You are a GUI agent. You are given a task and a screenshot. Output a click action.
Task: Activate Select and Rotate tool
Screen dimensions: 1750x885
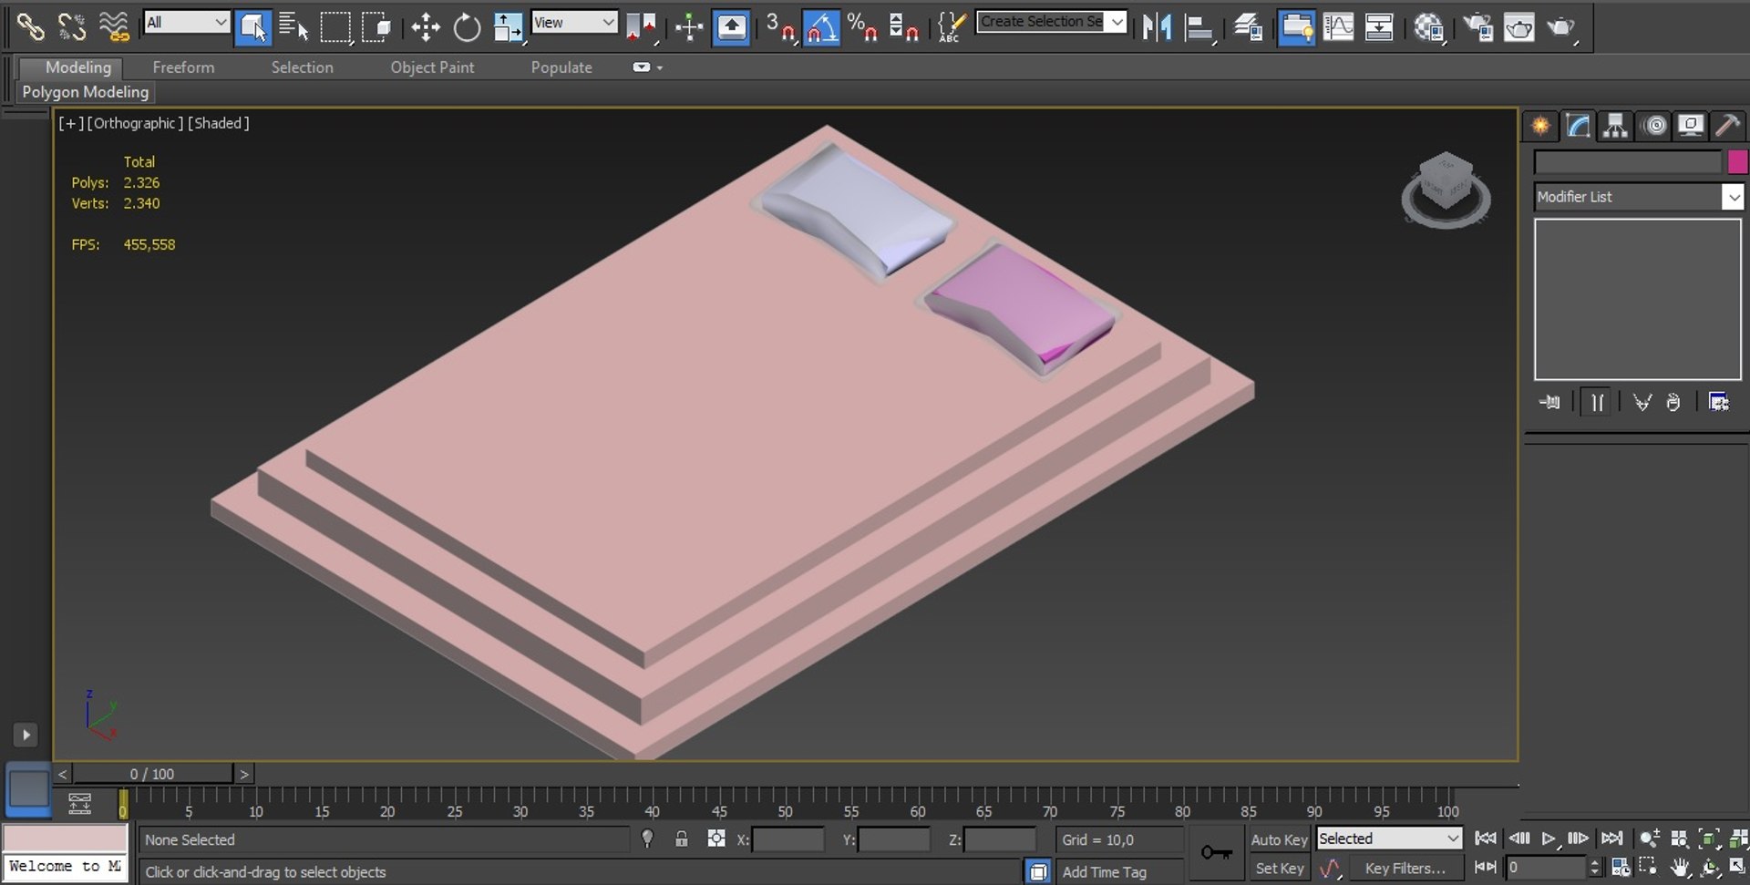[467, 26]
